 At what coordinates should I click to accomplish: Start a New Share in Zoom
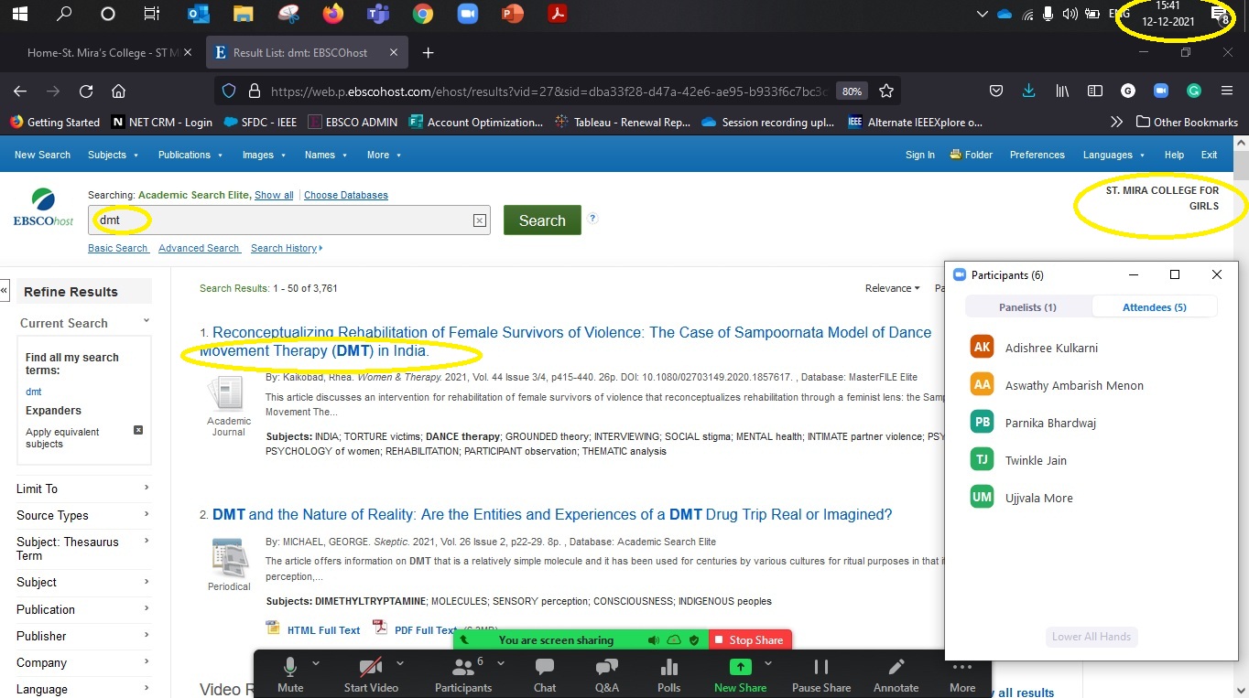[x=740, y=675]
